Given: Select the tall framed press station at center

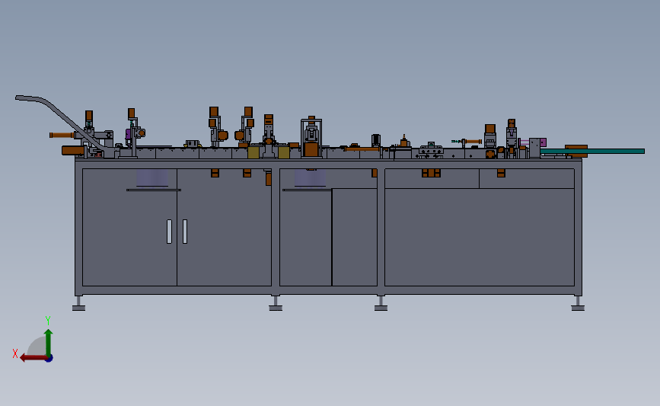Looking at the screenshot, I should [311, 137].
